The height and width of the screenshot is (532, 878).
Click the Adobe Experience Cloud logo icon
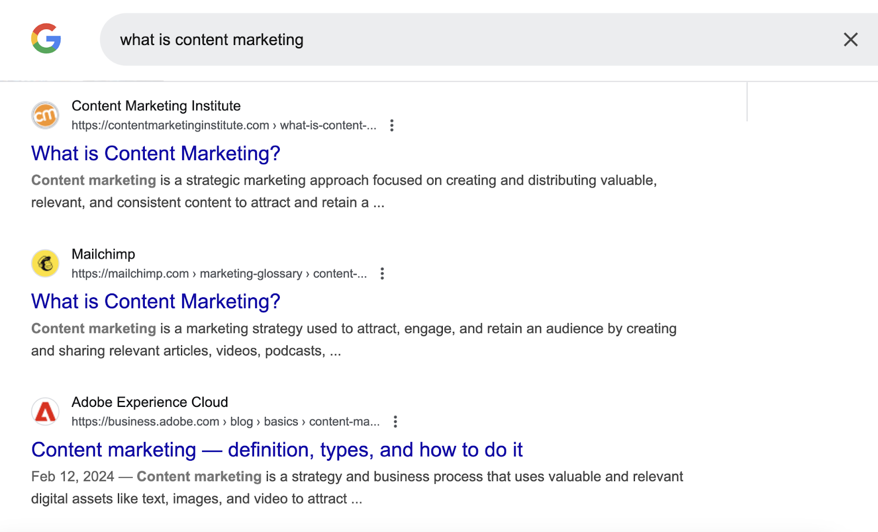tap(45, 412)
